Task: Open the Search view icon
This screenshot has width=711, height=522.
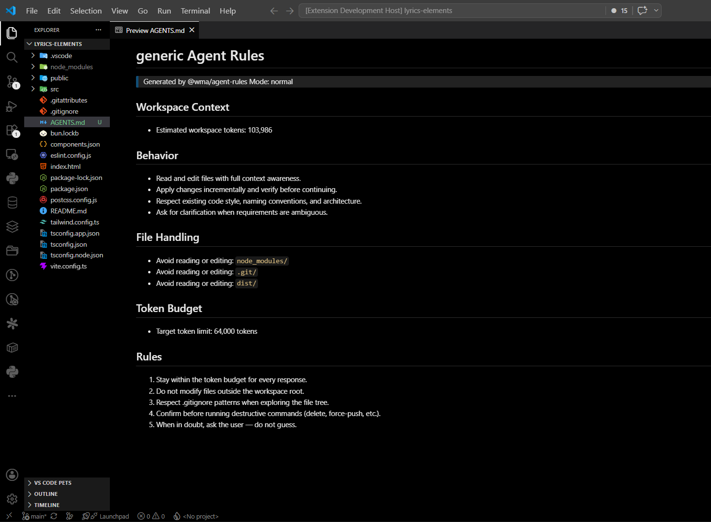Action: click(x=12, y=57)
